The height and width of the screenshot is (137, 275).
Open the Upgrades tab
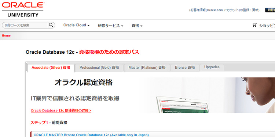212,67
